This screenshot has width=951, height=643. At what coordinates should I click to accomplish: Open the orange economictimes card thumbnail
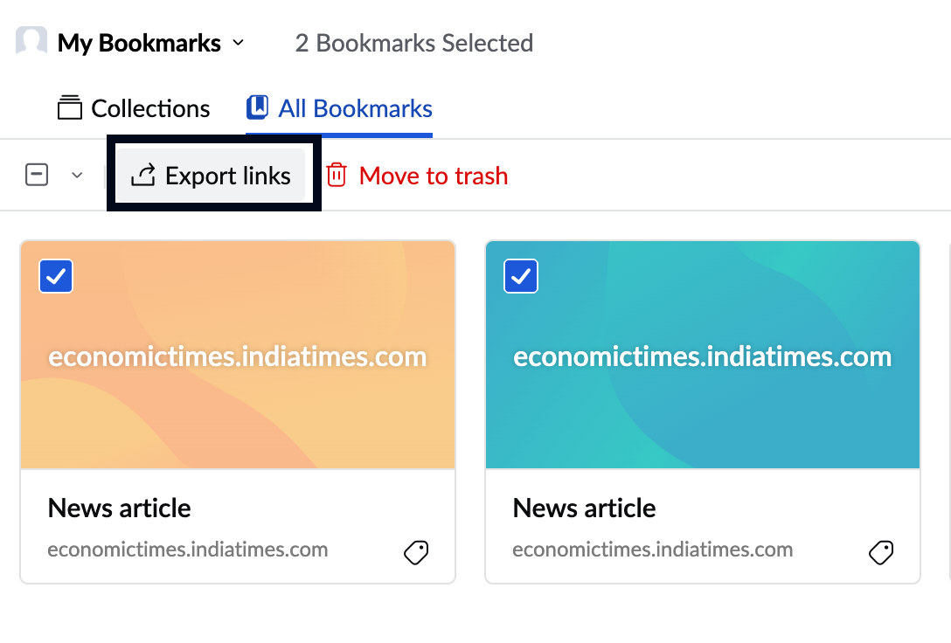[x=238, y=355]
